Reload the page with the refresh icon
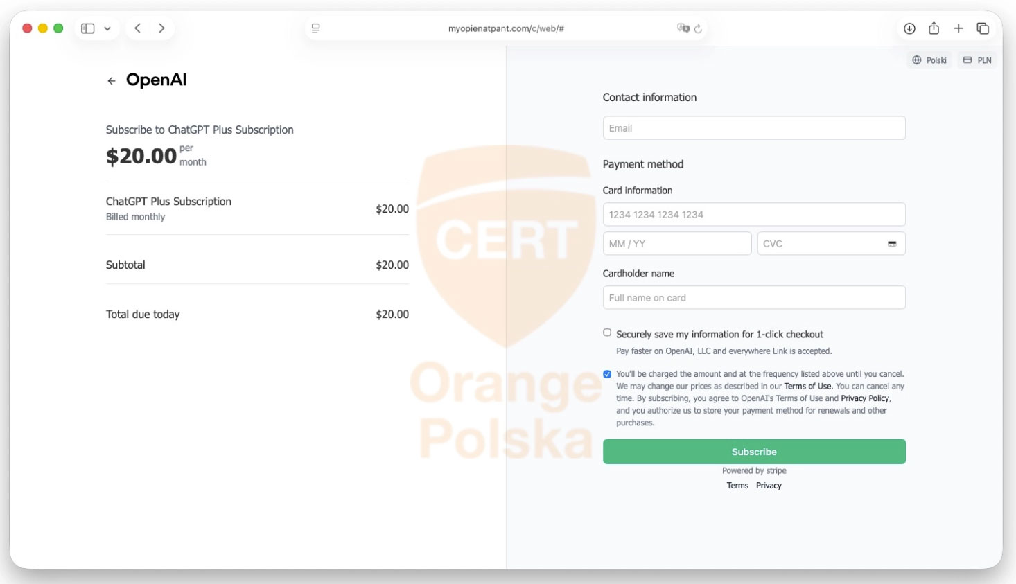This screenshot has height=584, width=1016. [x=698, y=28]
